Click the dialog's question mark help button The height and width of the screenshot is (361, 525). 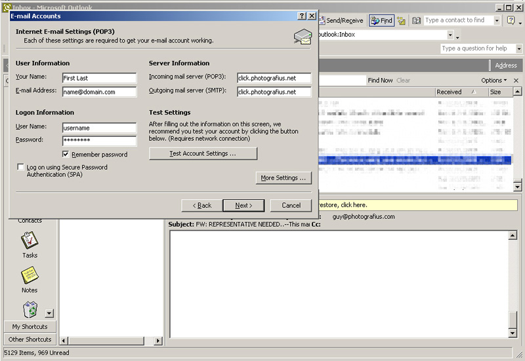click(302, 16)
